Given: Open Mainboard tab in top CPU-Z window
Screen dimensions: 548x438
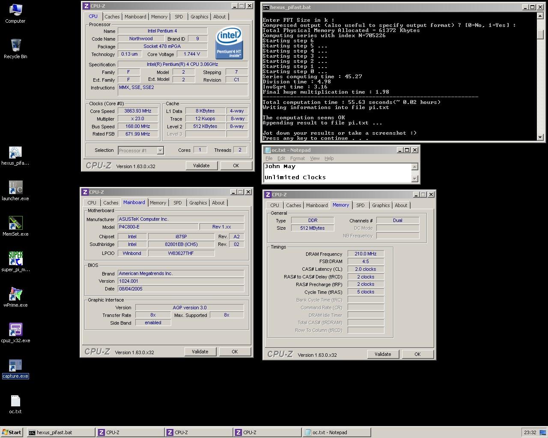Looking at the screenshot, I should click(135, 17).
